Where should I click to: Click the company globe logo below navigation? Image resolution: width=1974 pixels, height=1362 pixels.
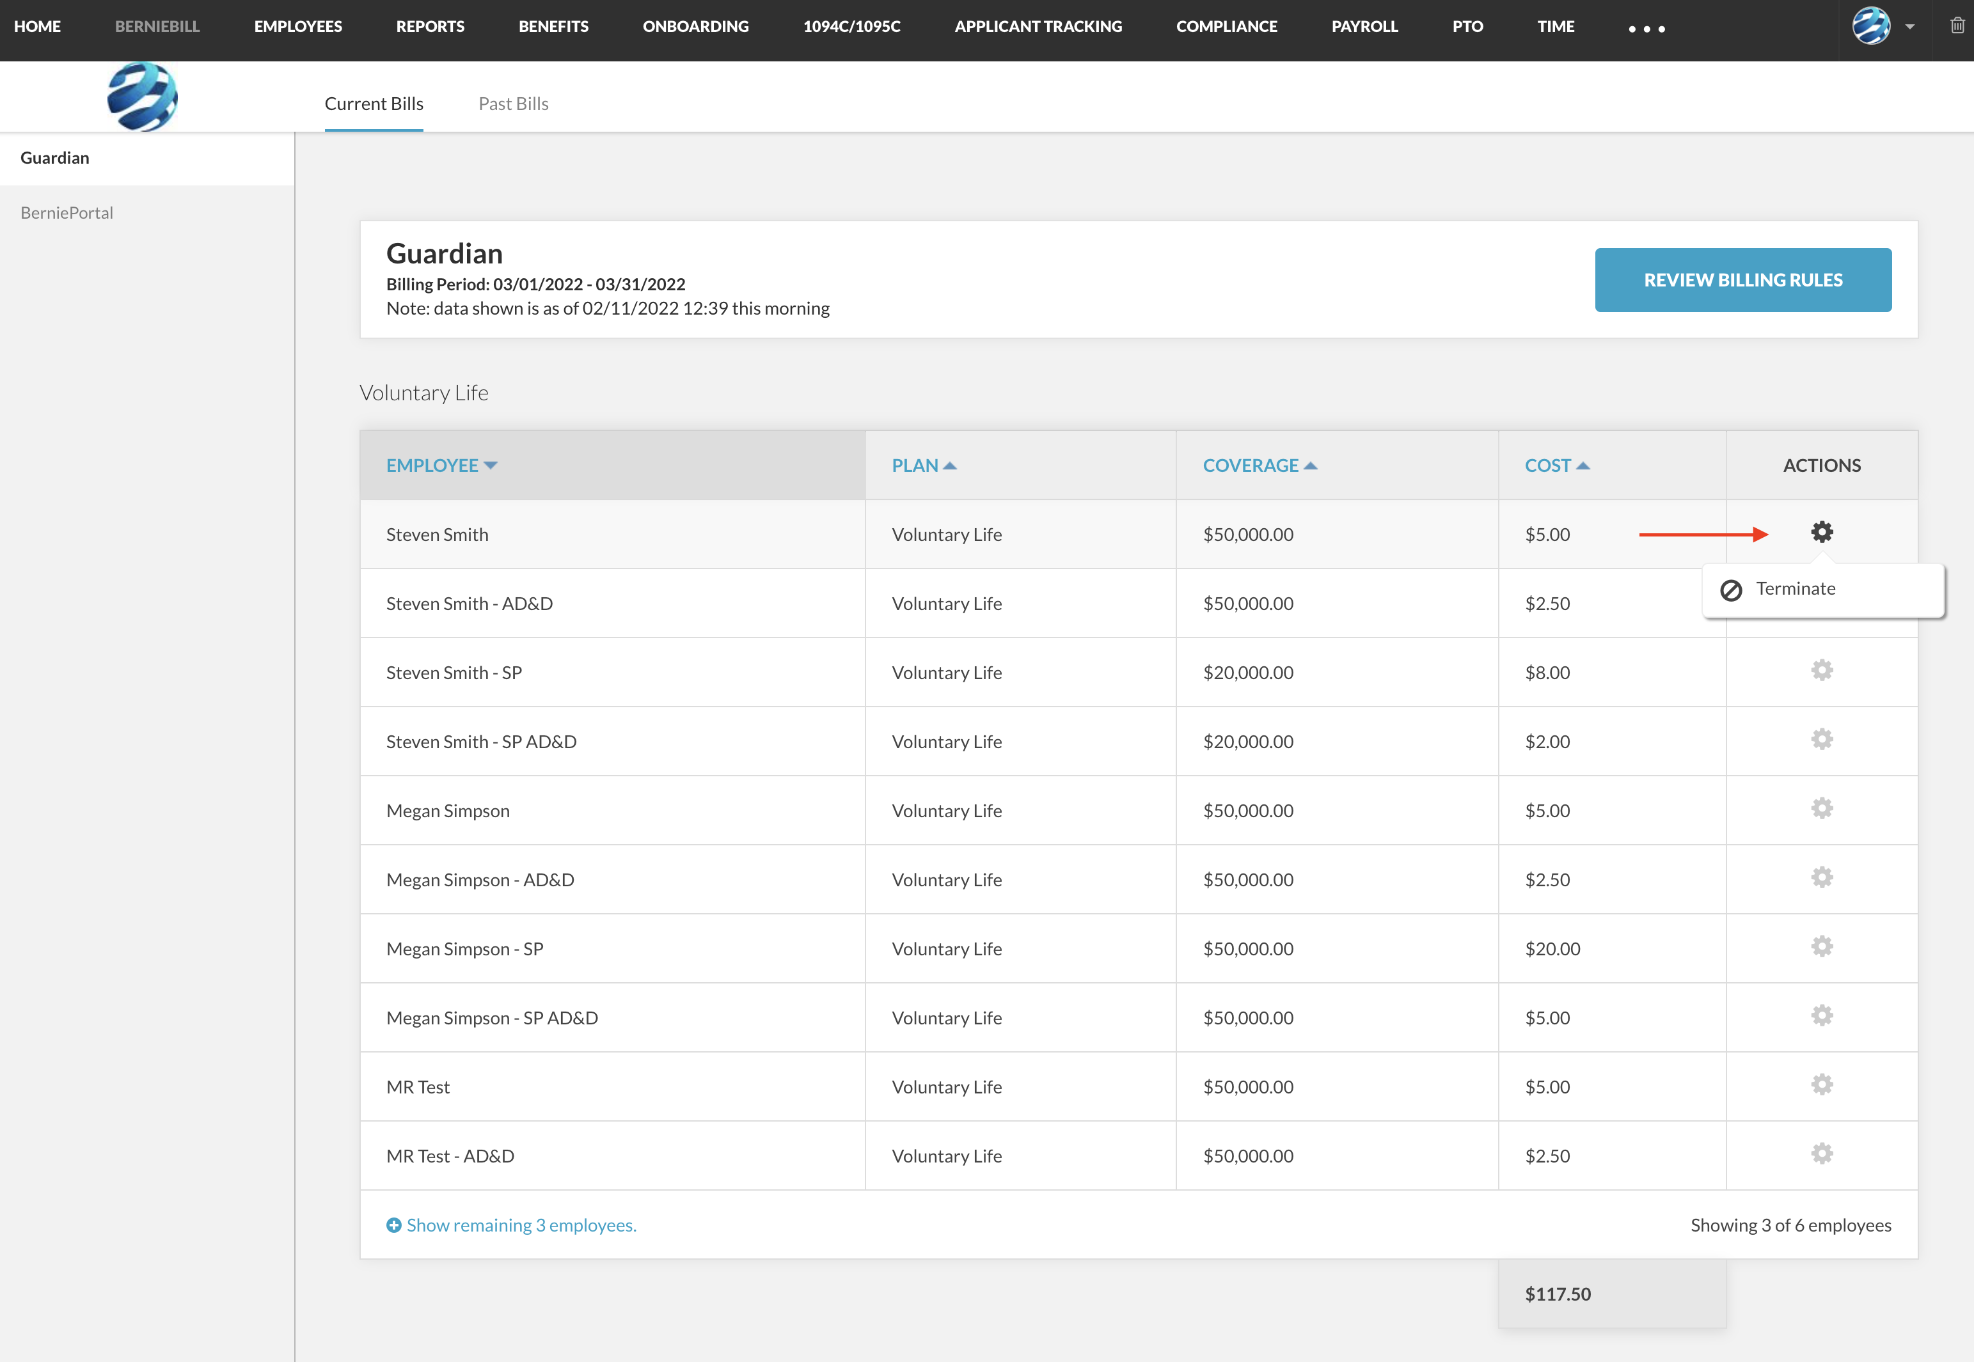click(x=143, y=97)
